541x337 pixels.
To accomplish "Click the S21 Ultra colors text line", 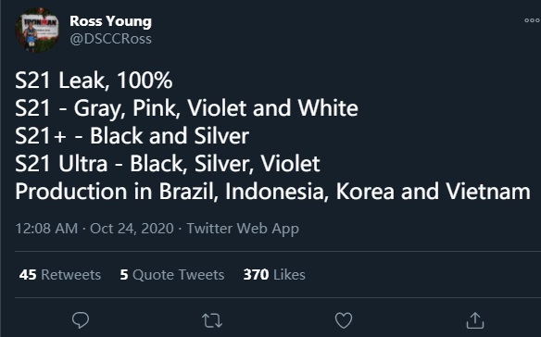I will click(168, 164).
